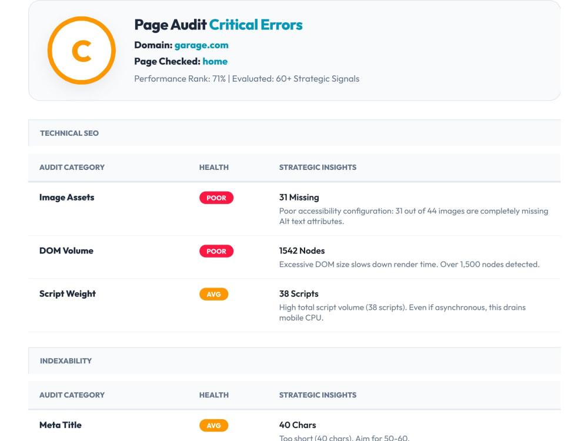
Task: Click AUDIT CATEGORY header in Technical SEO table
Action: click(x=72, y=167)
